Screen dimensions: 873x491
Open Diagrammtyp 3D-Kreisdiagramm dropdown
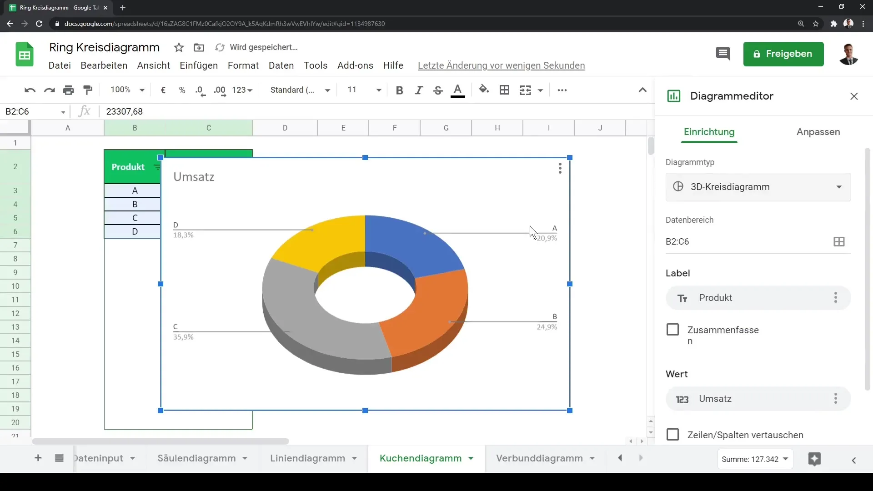tap(758, 187)
